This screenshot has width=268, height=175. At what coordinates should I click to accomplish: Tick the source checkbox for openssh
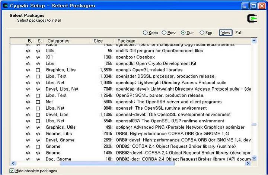point(38,102)
